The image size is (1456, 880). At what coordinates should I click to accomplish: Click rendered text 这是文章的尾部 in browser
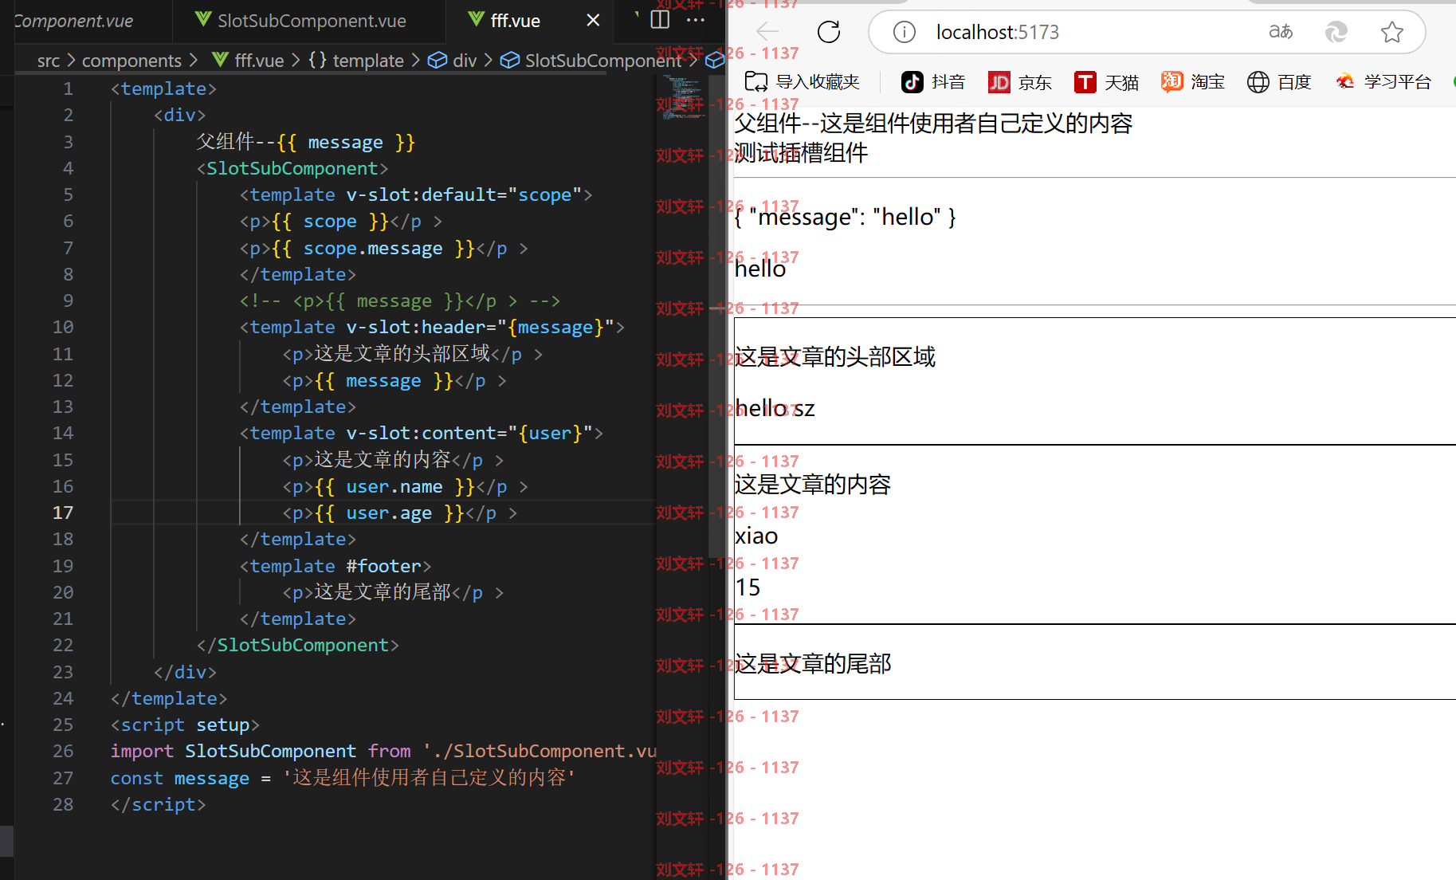click(813, 663)
